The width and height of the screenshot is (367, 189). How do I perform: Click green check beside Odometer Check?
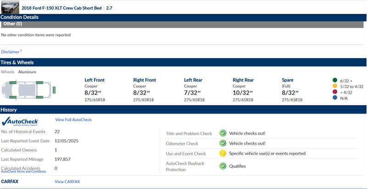coord(222,143)
